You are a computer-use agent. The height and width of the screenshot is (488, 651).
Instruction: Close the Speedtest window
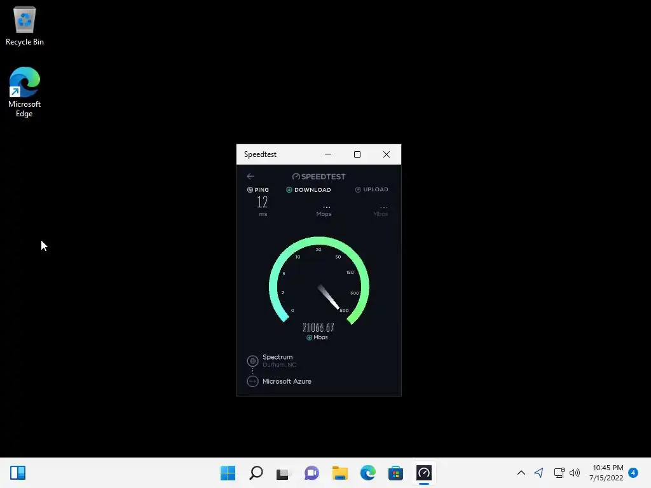(387, 154)
